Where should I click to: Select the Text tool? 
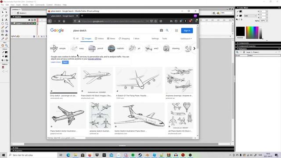coord(7,20)
